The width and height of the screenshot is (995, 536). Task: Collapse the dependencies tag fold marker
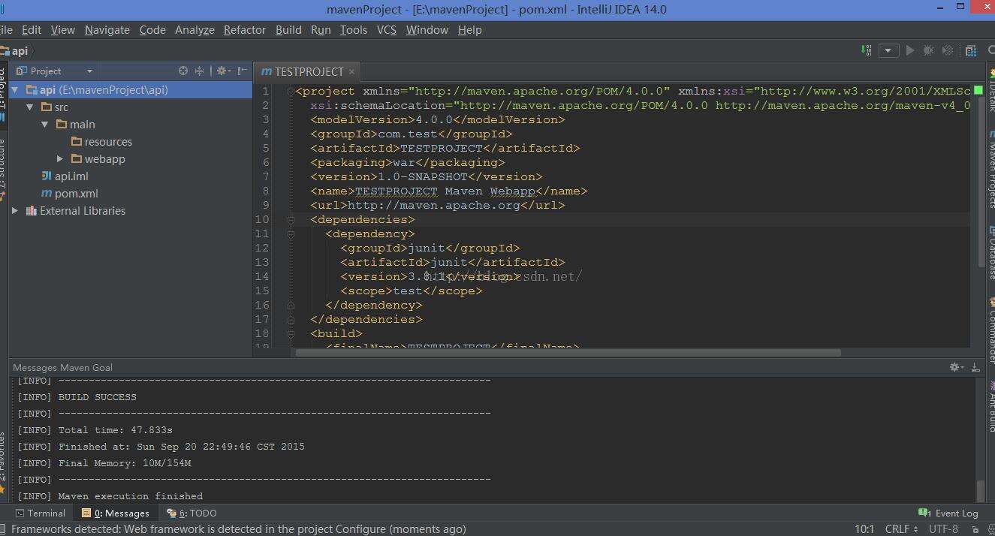(x=291, y=220)
